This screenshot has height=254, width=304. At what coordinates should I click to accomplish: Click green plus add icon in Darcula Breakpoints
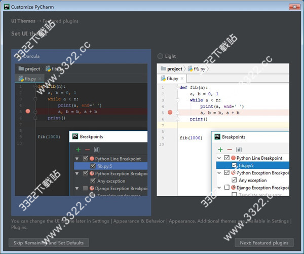78,150
